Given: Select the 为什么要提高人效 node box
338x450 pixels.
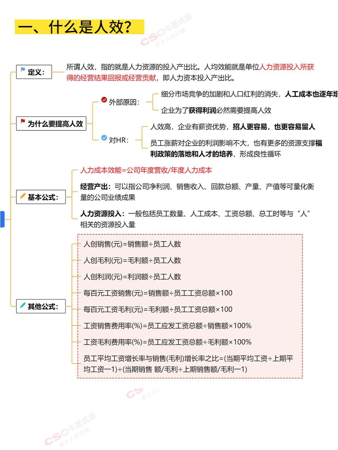Looking at the screenshot, I should point(51,124).
